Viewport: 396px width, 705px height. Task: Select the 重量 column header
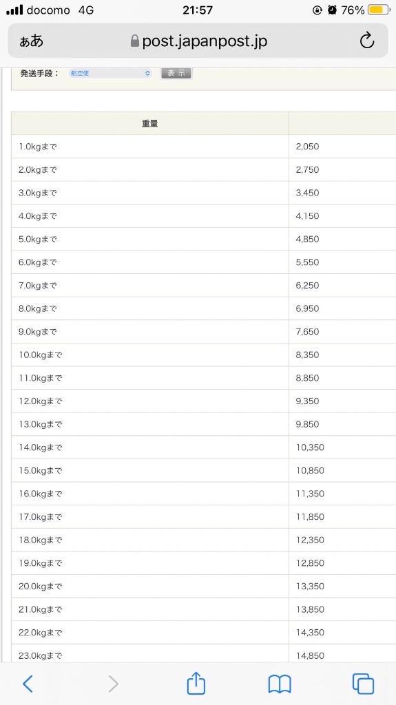(x=150, y=123)
